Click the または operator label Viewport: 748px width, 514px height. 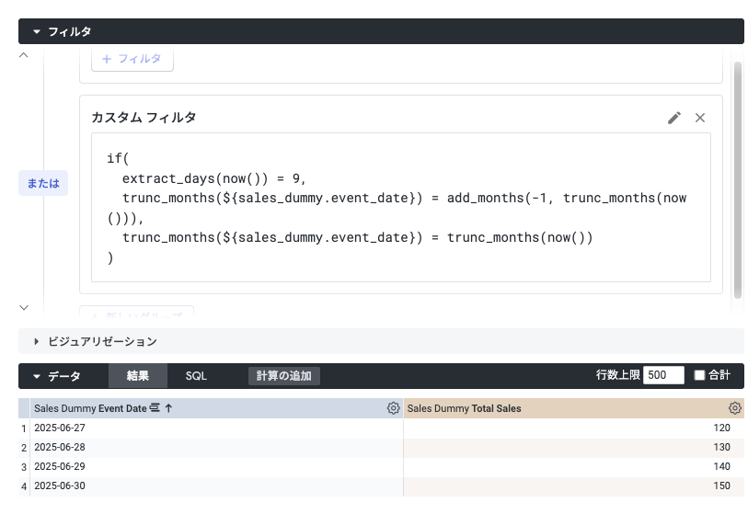[43, 183]
